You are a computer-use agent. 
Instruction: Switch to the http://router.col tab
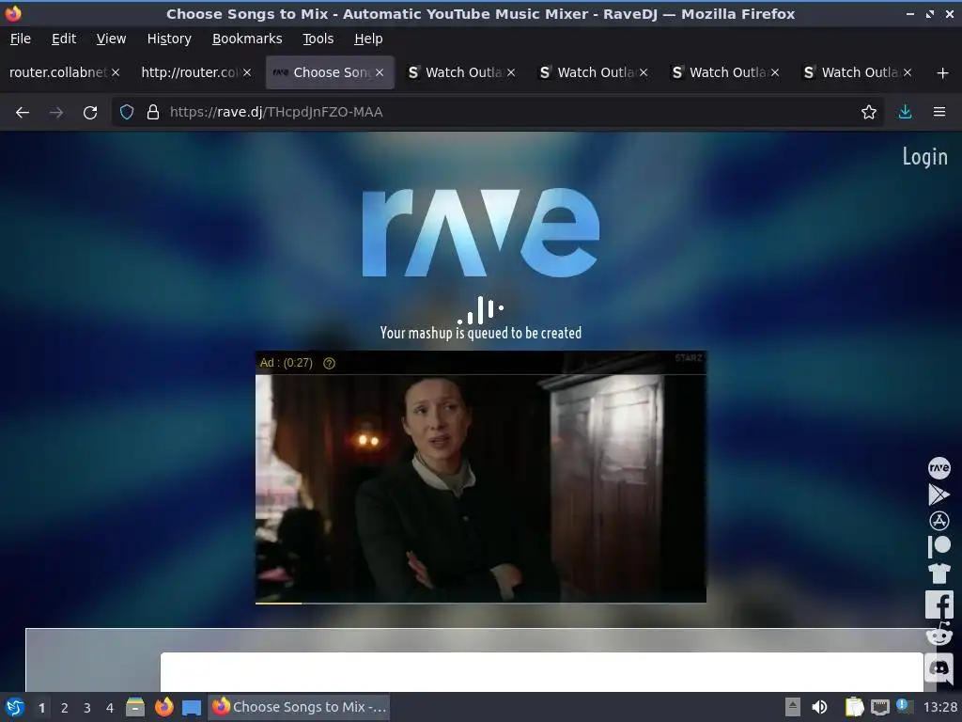tap(189, 72)
